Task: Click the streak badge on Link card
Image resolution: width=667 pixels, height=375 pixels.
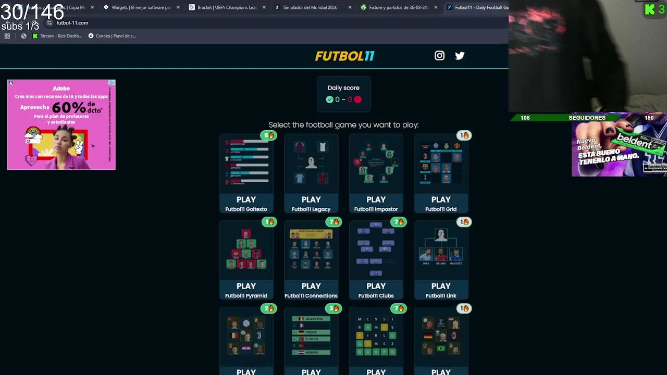Action: tap(464, 222)
